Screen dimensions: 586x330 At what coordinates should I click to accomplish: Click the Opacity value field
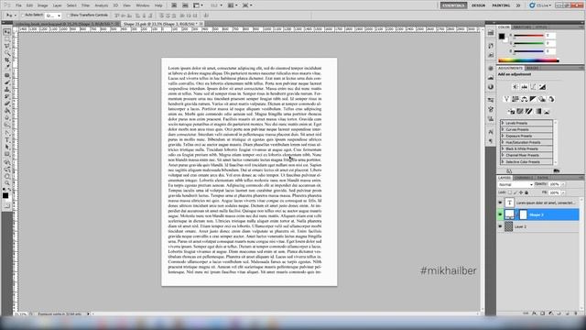555,184
